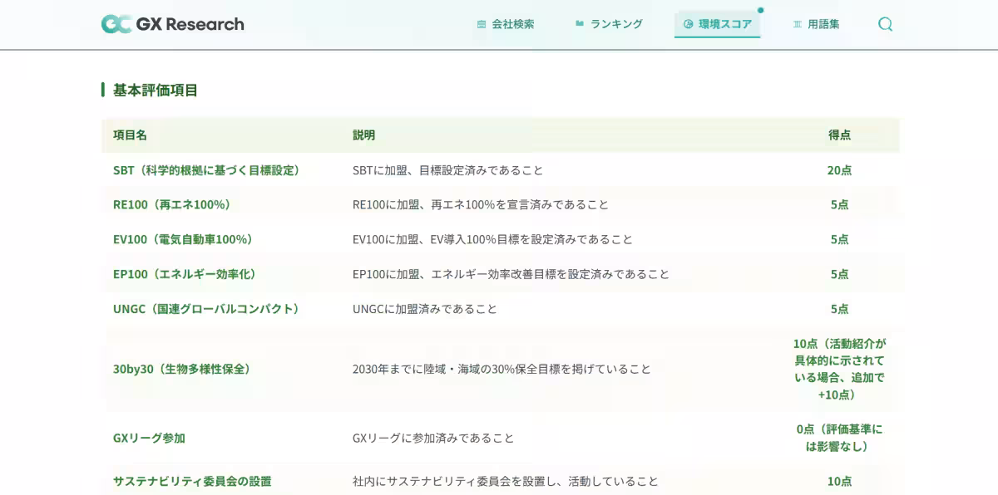998x495 pixels.
Task: Click the 得点 column header
Action: coord(839,135)
